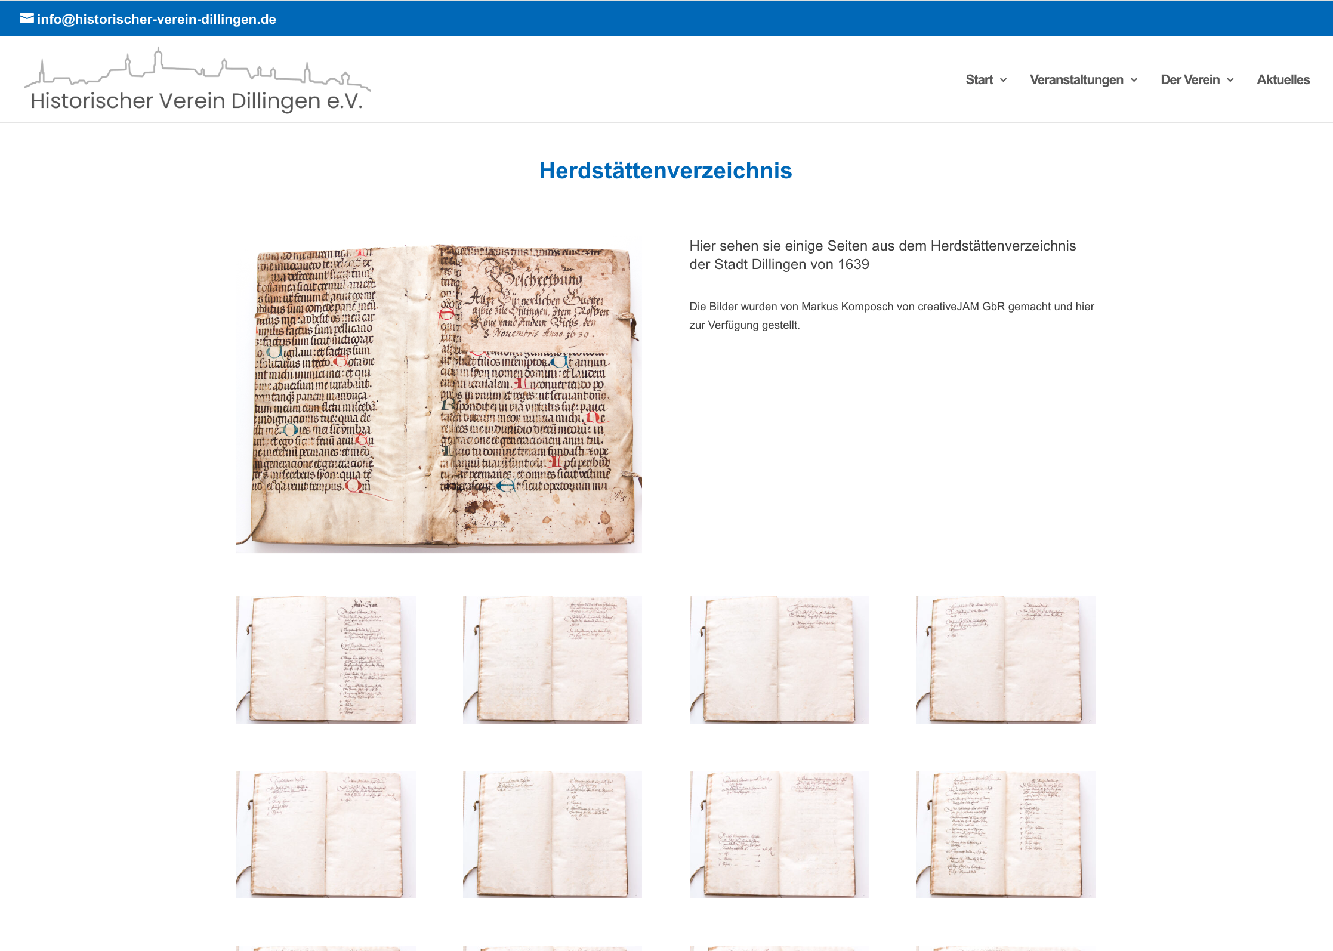The height and width of the screenshot is (951, 1333).
Task: Open fourth thumbnail in first gallery row
Action: click(1005, 659)
